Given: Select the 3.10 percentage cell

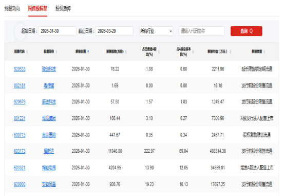Looking at the screenshot, I should pyautogui.click(x=149, y=118).
